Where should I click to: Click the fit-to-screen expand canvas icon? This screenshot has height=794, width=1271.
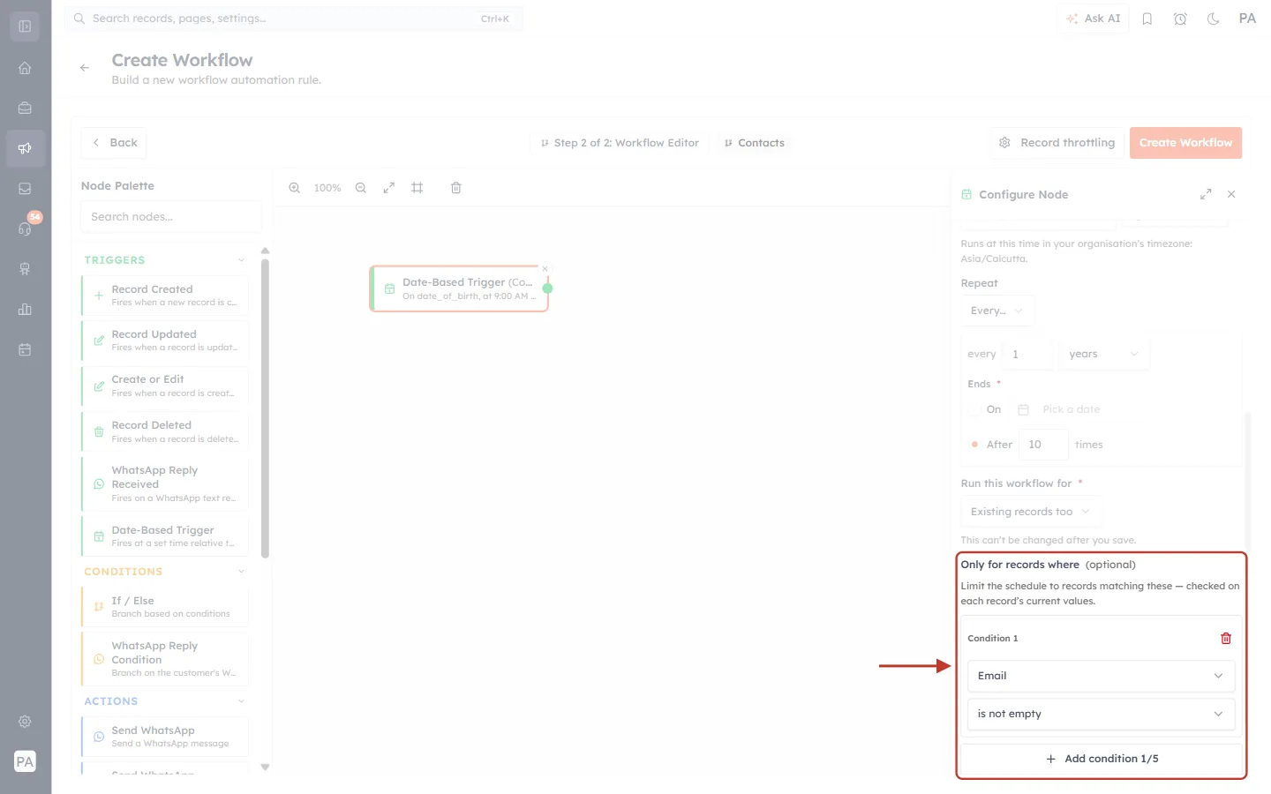click(388, 188)
